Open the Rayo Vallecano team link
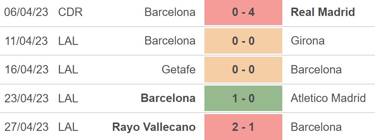 154,127
